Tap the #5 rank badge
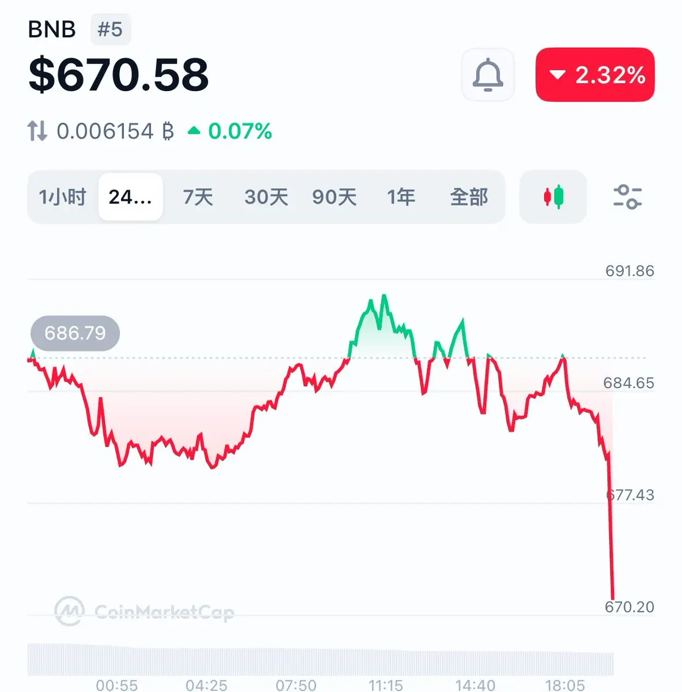 tap(110, 29)
